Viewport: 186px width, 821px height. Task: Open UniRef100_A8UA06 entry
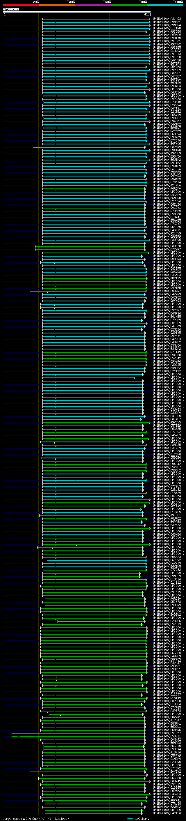[167, 240]
